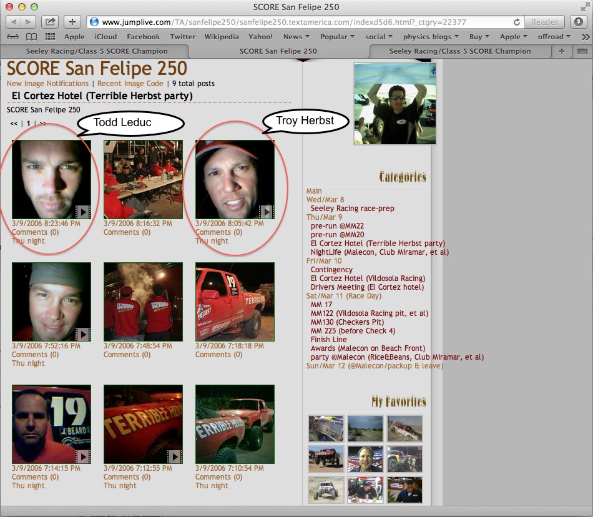
Task: Open the Reading List glasses icon
Action: 13,37
